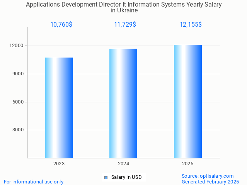Click the 'Source: optisalary.com' text
Viewport: 247px width, 185px height.
pyautogui.click(x=208, y=176)
